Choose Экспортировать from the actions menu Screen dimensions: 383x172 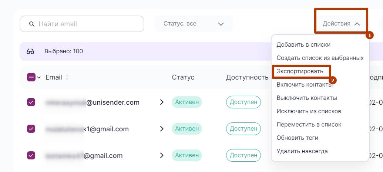point(300,71)
